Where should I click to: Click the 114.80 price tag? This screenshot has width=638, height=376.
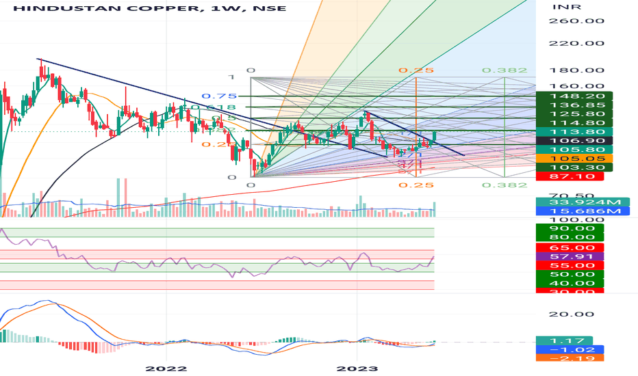(x=574, y=123)
